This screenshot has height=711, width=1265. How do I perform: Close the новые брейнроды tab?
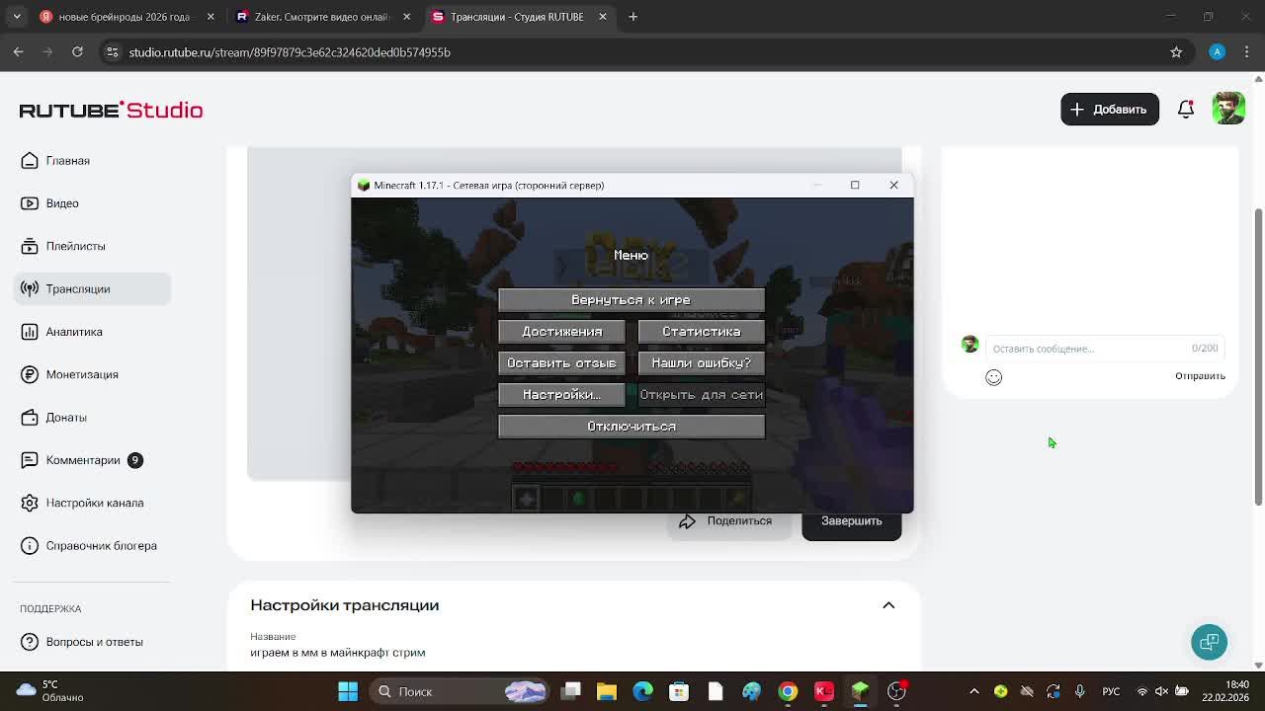(x=211, y=17)
